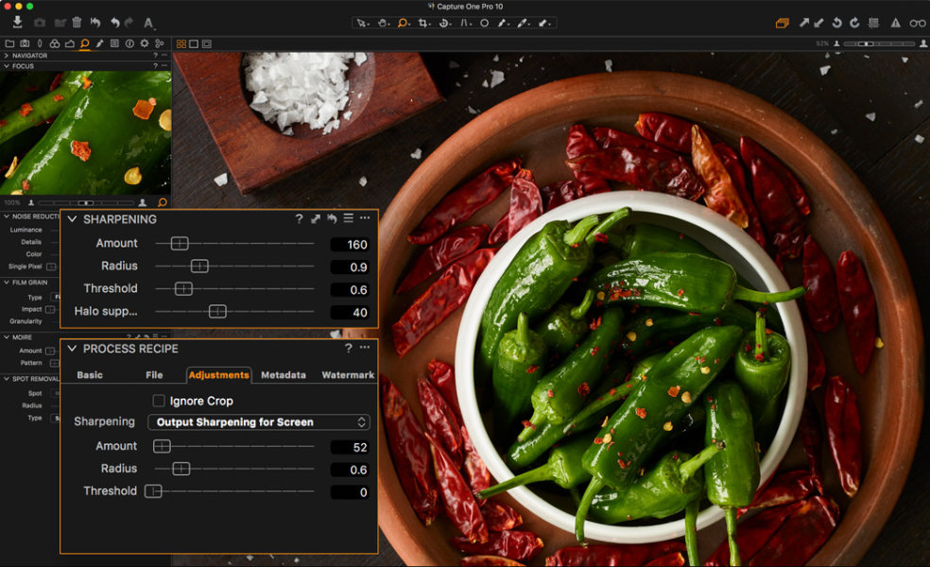Toggle the viewer proof margin icon
The image size is (930, 567).
coord(206,43)
